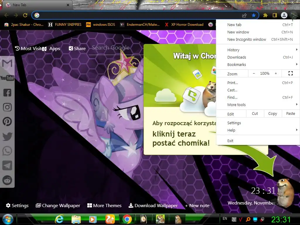The image size is (300, 225).
Task: Open Settings at the bottom of the page
Action: pyautogui.click(x=17, y=205)
